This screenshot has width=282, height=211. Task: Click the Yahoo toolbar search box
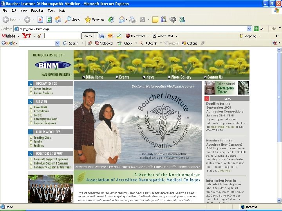[62, 36]
